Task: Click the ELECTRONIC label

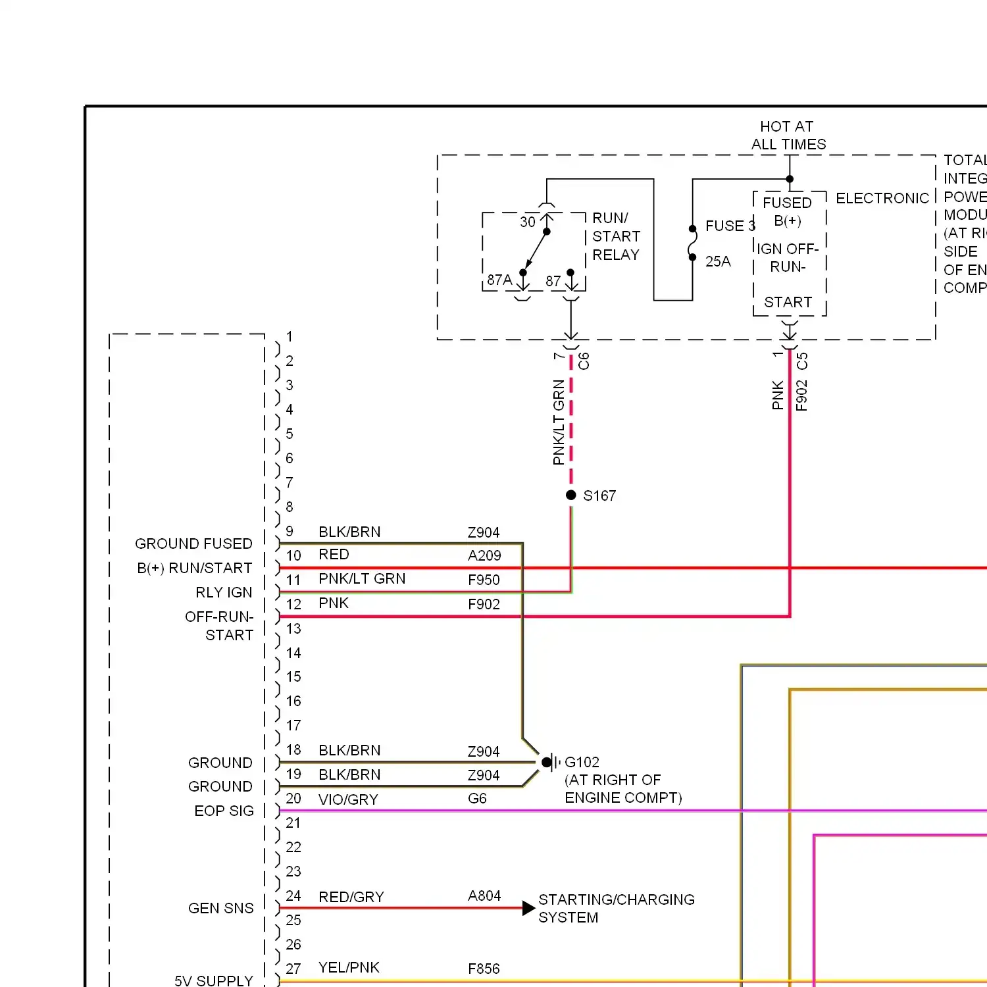Action: pyautogui.click(x=882, y=198)
